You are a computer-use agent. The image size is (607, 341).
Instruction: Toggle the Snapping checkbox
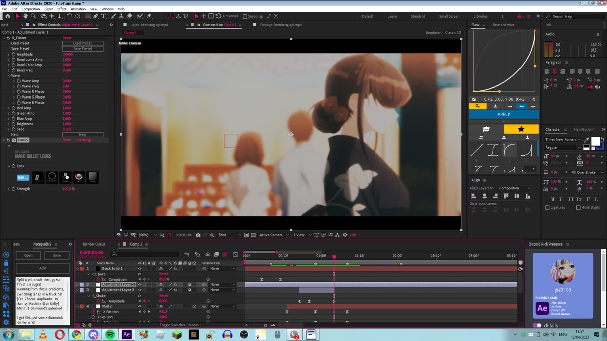pos(245,16)
